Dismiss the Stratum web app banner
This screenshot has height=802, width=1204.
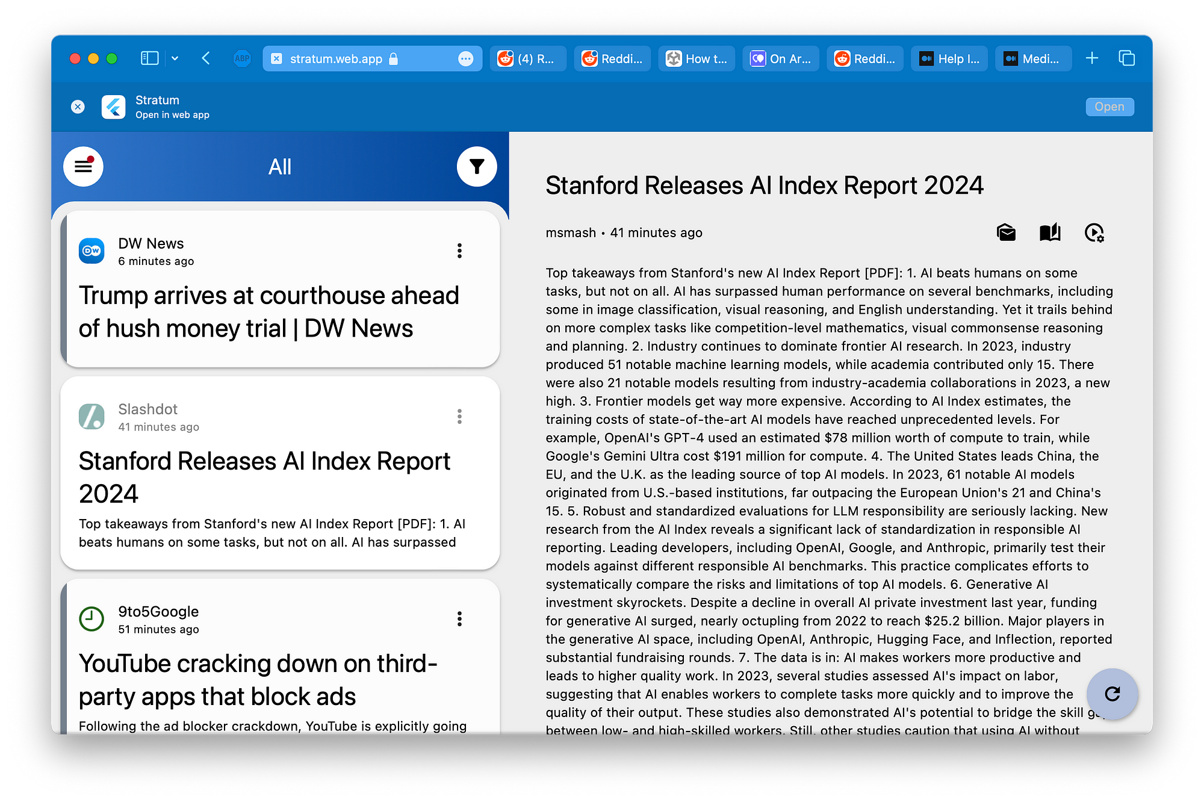[x=78, y=107]
